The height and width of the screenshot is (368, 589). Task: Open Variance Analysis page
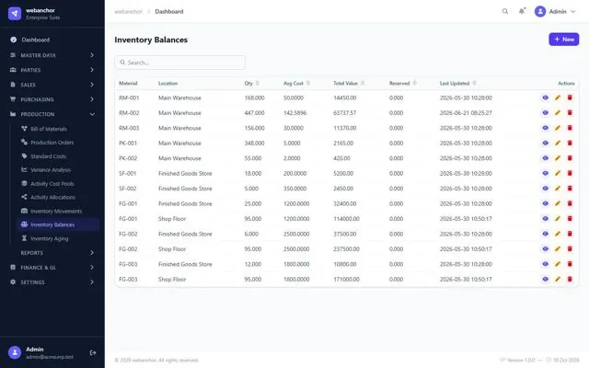pos(58,169)
